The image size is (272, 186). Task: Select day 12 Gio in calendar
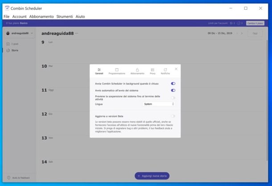[x=47, y=114]
